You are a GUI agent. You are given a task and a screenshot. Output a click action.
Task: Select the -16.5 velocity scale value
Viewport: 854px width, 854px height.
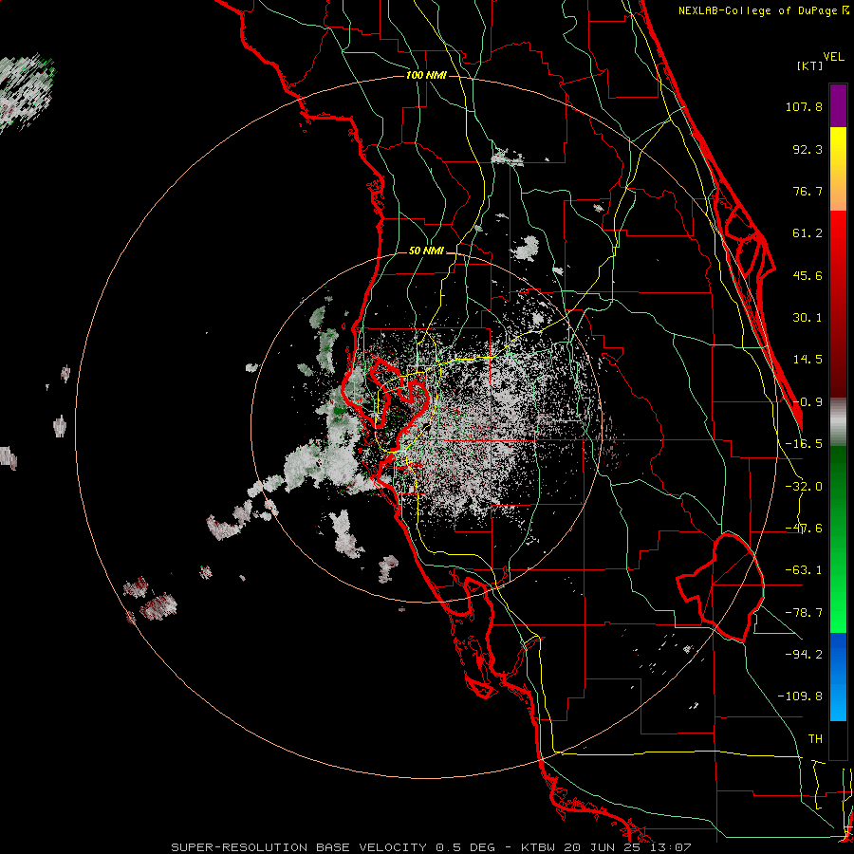[x=804, y=444]
